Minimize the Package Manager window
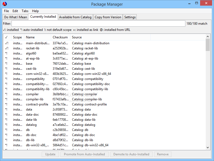 coord(189,3)
